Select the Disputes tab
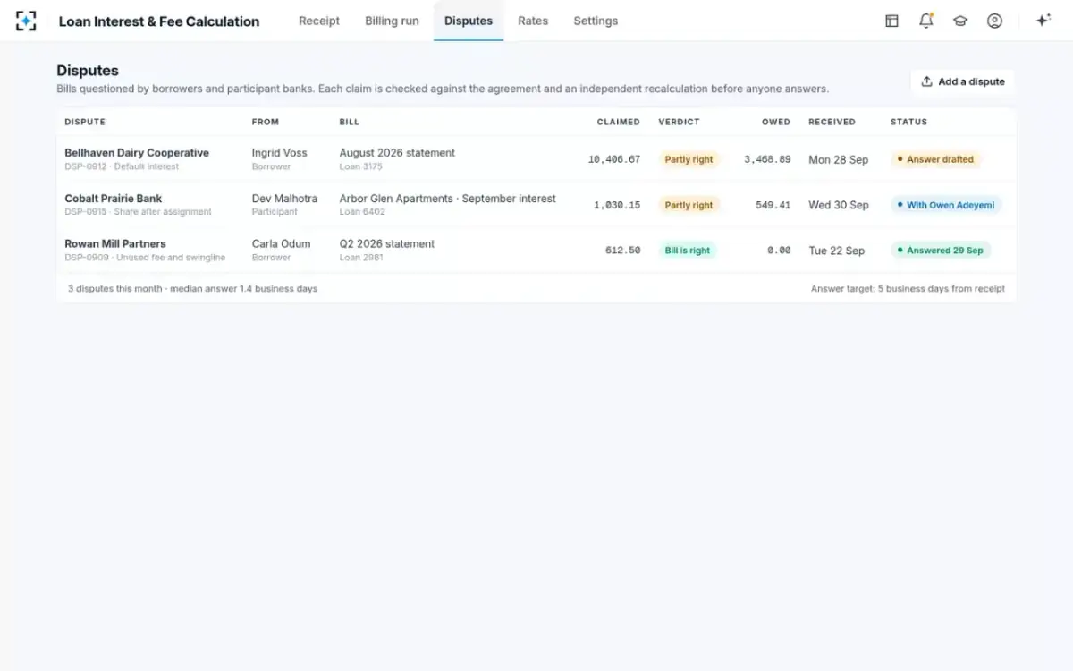Viewport: 1073px width, 671px height. (469, 21)
